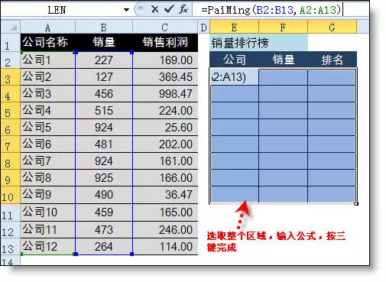Select row 1 header

tap(10, 43)
